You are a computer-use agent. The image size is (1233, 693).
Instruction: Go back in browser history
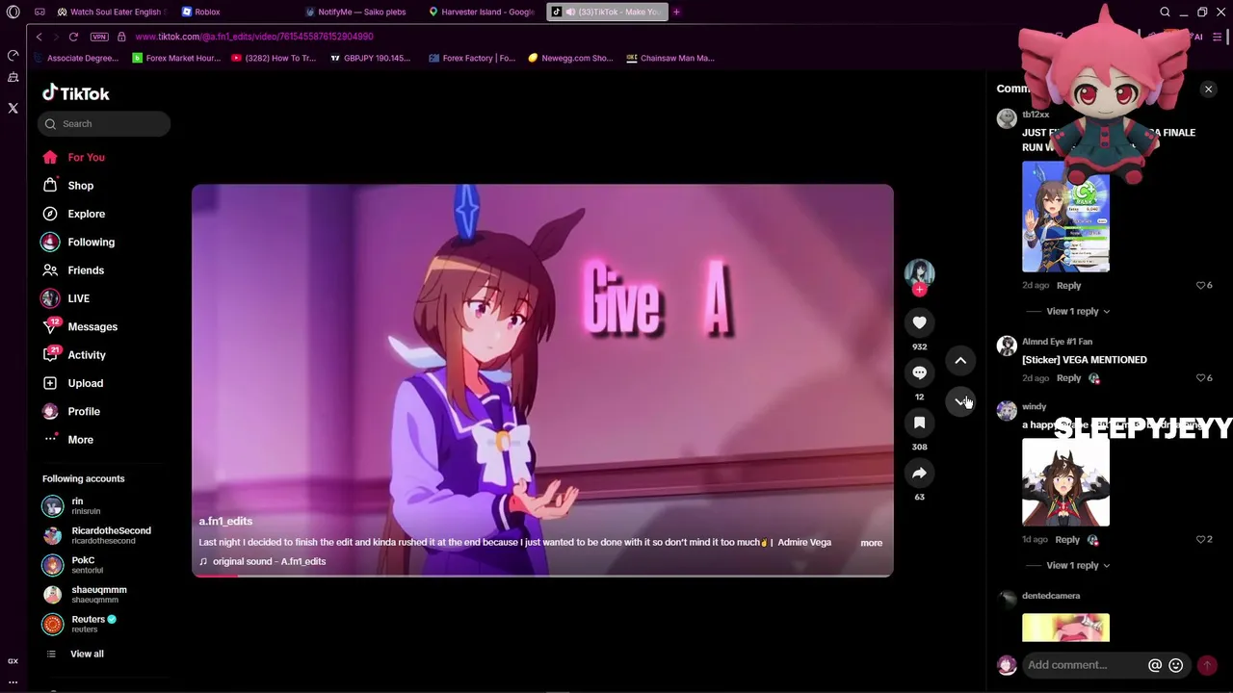[x=39, y=37]
